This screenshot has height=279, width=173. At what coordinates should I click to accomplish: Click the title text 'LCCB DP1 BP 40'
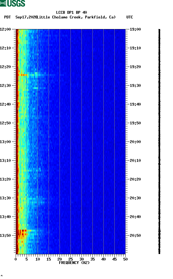pos(71,12)
